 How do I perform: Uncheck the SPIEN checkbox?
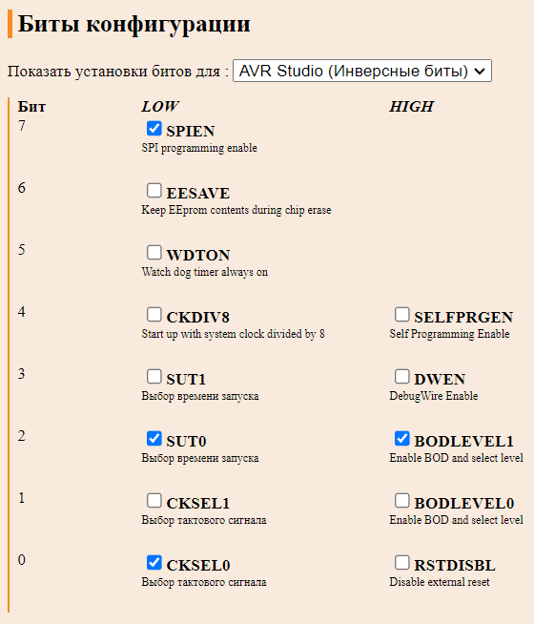154,129
